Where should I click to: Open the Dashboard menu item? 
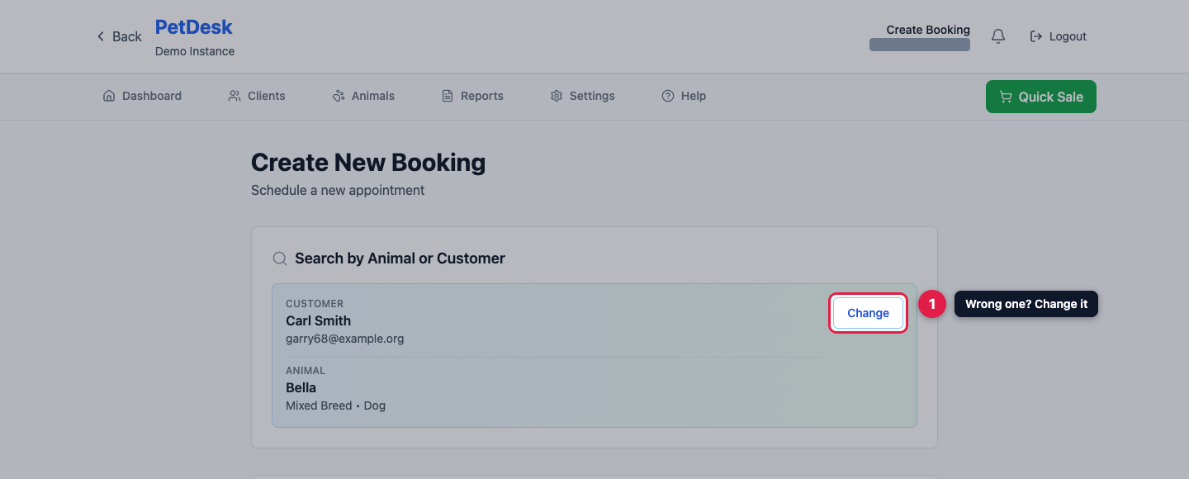coord(142,96)
